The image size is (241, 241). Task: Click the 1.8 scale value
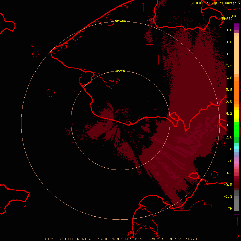[229, 149]
